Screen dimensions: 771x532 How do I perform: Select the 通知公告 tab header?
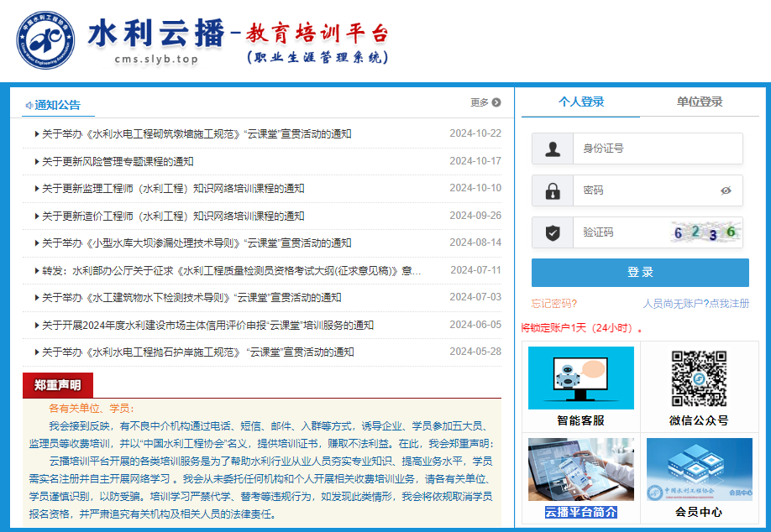click(58, 105)
